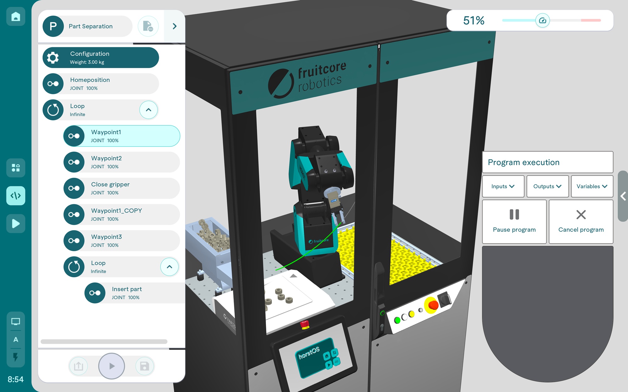The image size is (628, 392).
Task: Click the speed slider handle
Action: [x=542, y=21]
